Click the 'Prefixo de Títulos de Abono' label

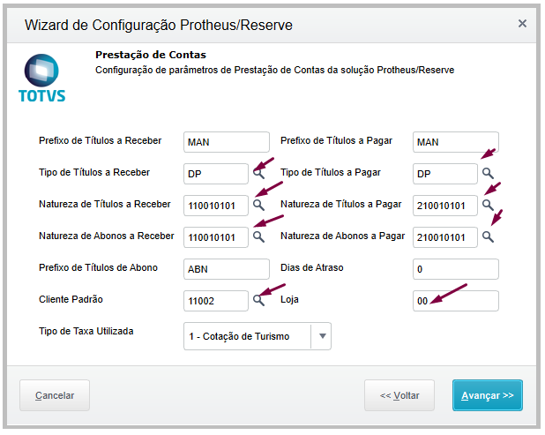coord(98,267)
